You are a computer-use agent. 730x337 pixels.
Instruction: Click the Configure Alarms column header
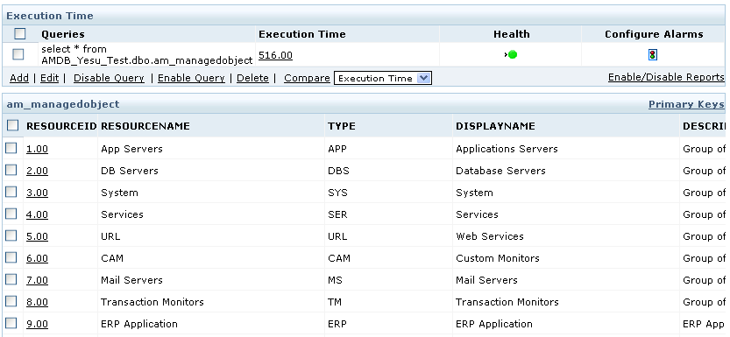tap(654, 34)
